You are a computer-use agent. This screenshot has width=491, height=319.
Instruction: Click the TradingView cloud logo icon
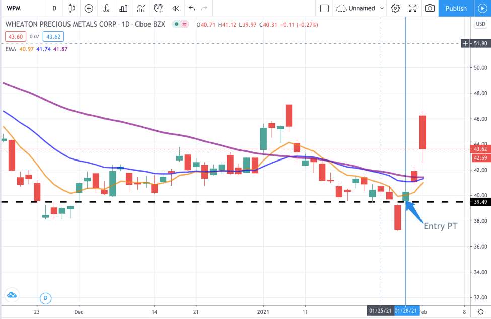pos(12,295)
